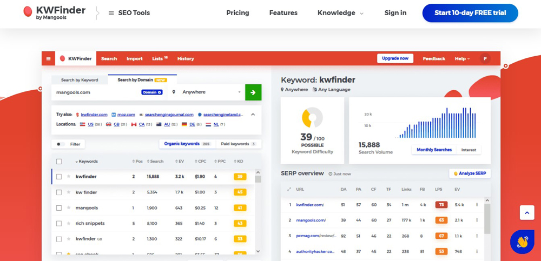Click the SERP overview scrollbar thumb
This screenshot has width=541, height=261.
pos(487,218)
